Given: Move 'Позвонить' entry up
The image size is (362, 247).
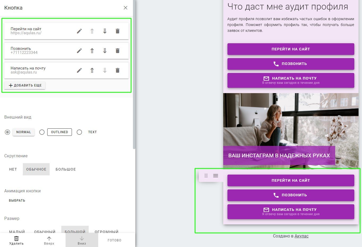Looking at the screenshot, I should coord(92,51).
